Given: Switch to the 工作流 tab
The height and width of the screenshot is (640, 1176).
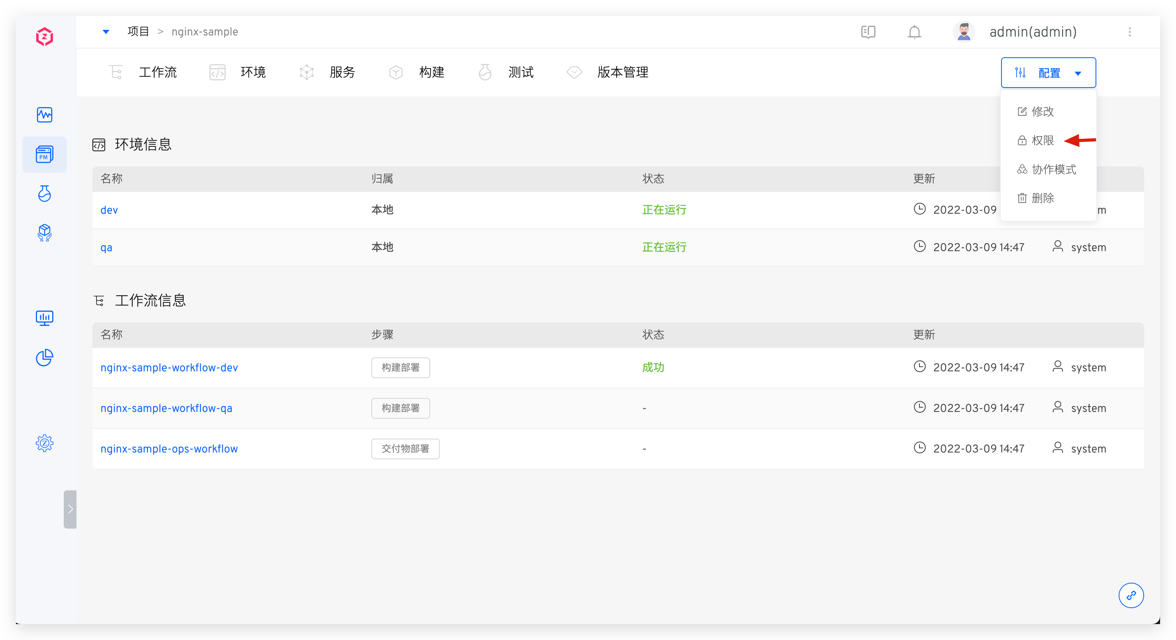Looking at the screenshot, I should [157, 72].
